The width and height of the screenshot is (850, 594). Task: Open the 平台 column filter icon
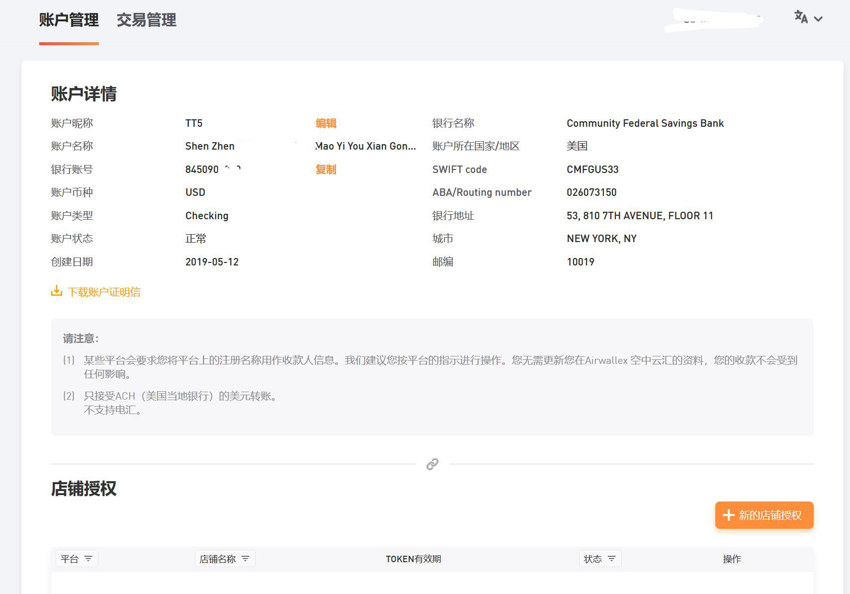[x=89, y=559]
